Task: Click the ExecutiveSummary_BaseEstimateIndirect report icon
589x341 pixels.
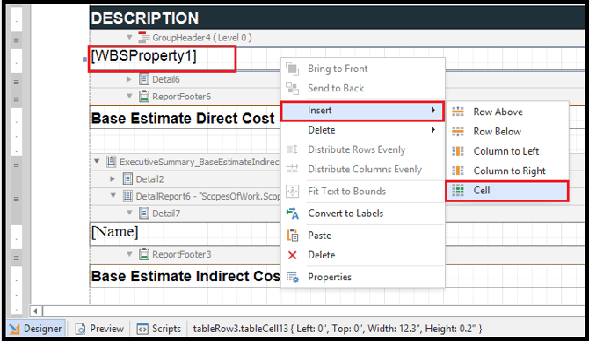Action: [111, 162]
